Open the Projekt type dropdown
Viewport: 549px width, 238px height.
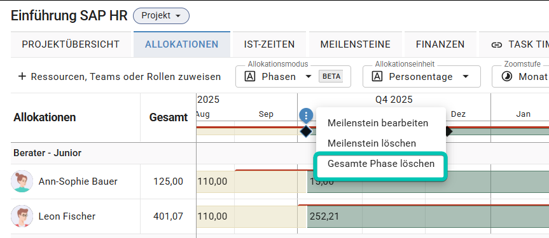click(161, 16)
